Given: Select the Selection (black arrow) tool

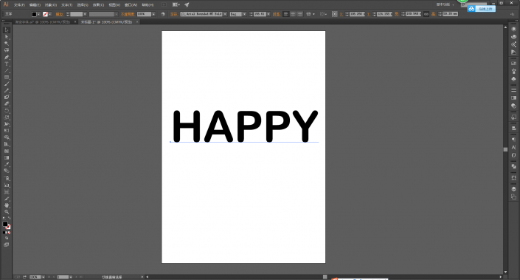Looking at the screenshot, I should point(7,30).
